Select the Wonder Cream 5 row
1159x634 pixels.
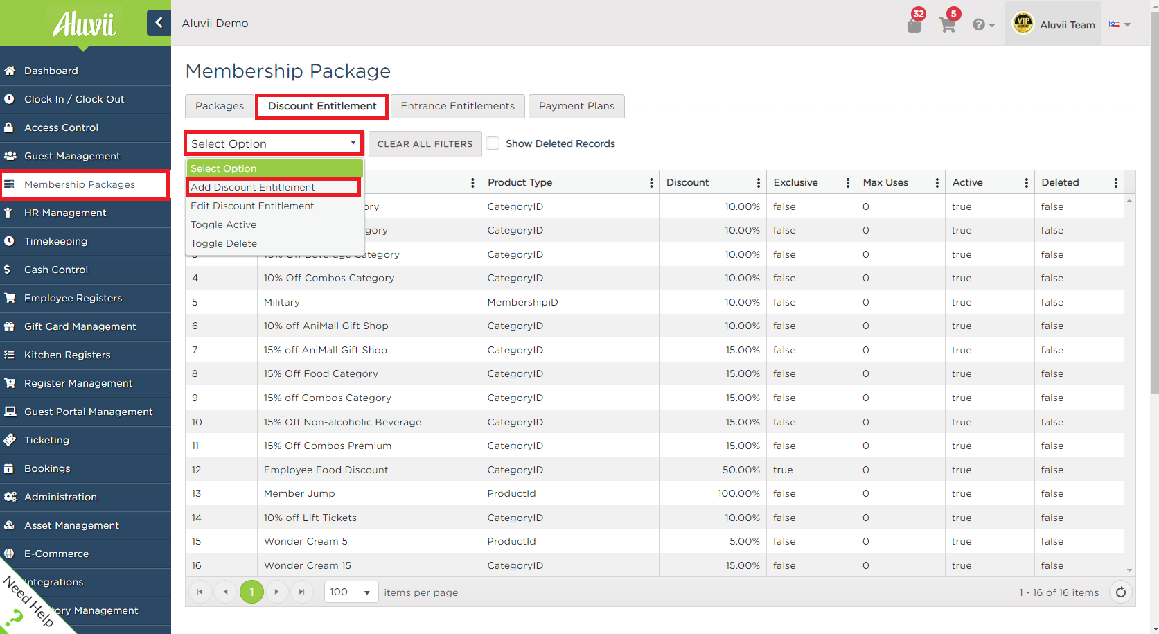655,541
